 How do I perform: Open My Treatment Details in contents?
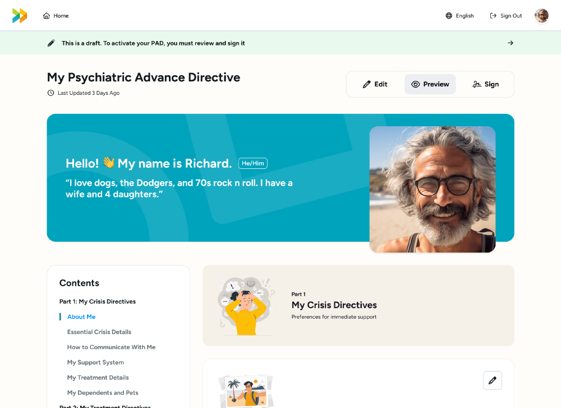click(98, 378)
